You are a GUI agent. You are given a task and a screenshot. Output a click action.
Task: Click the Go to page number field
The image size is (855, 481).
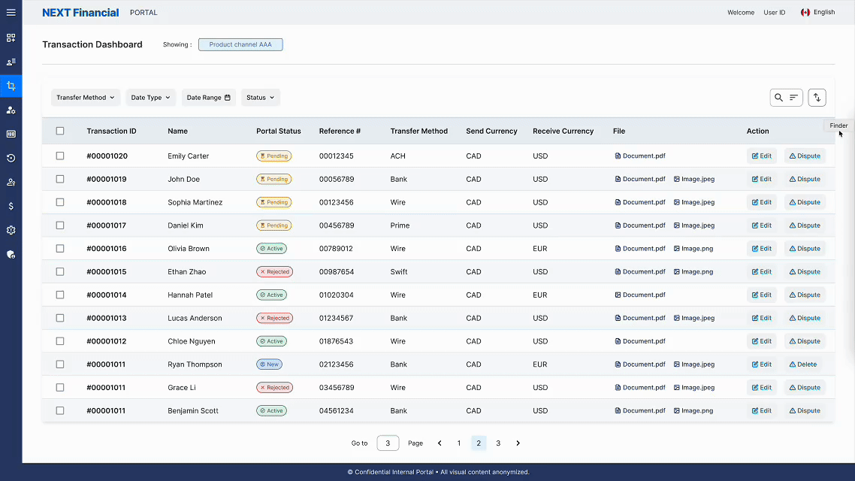pos(388,443)
